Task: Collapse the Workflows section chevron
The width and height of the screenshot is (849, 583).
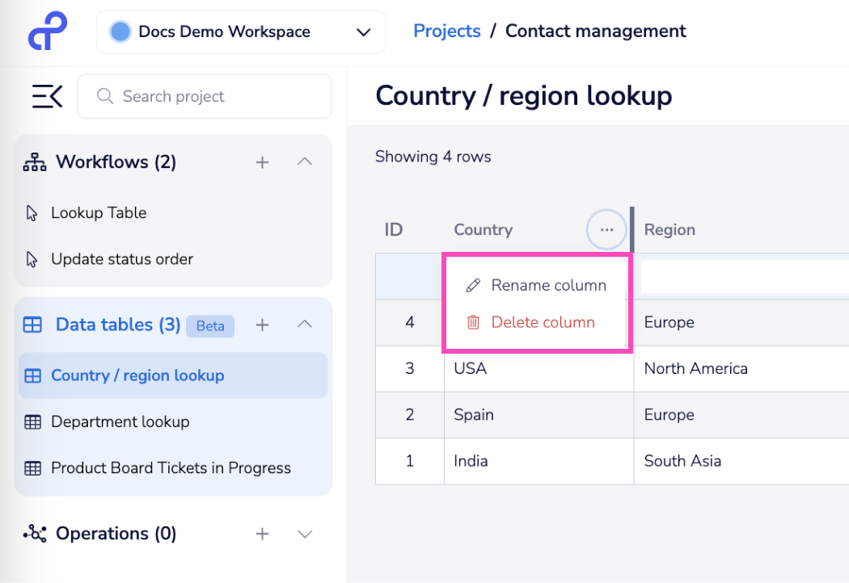Action: (x=305, y=162)
